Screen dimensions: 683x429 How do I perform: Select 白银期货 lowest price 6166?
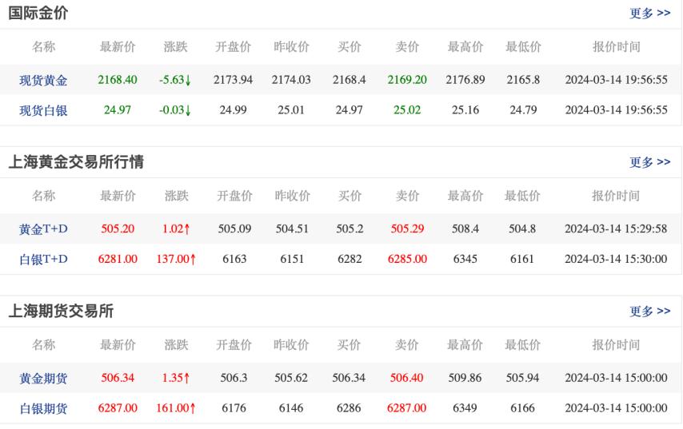click(x=522, y=408)
